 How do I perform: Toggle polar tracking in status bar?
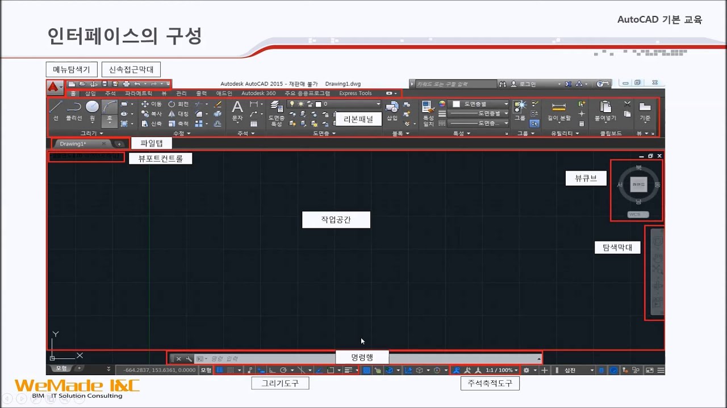click(283, 370)
